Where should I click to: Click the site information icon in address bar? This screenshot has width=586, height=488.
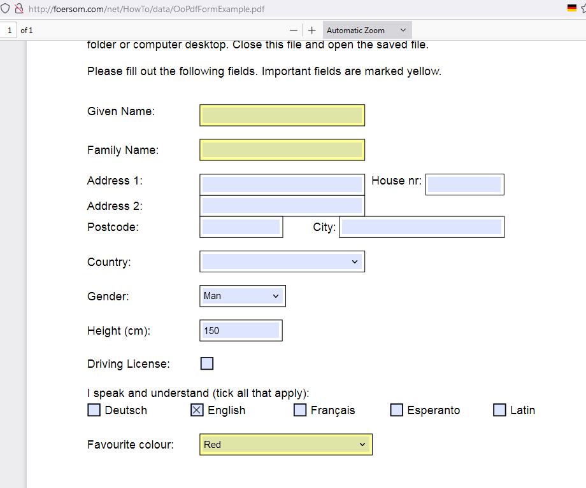coord(20,9)
